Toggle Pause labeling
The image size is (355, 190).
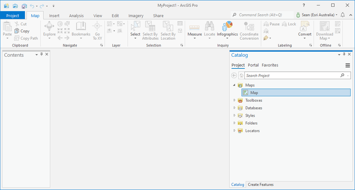tap(271, 24)
